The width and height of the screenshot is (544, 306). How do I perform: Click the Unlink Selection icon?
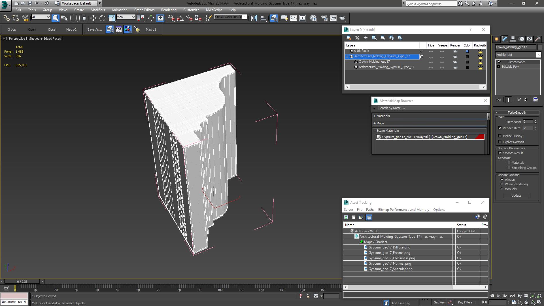coord(16,18)
